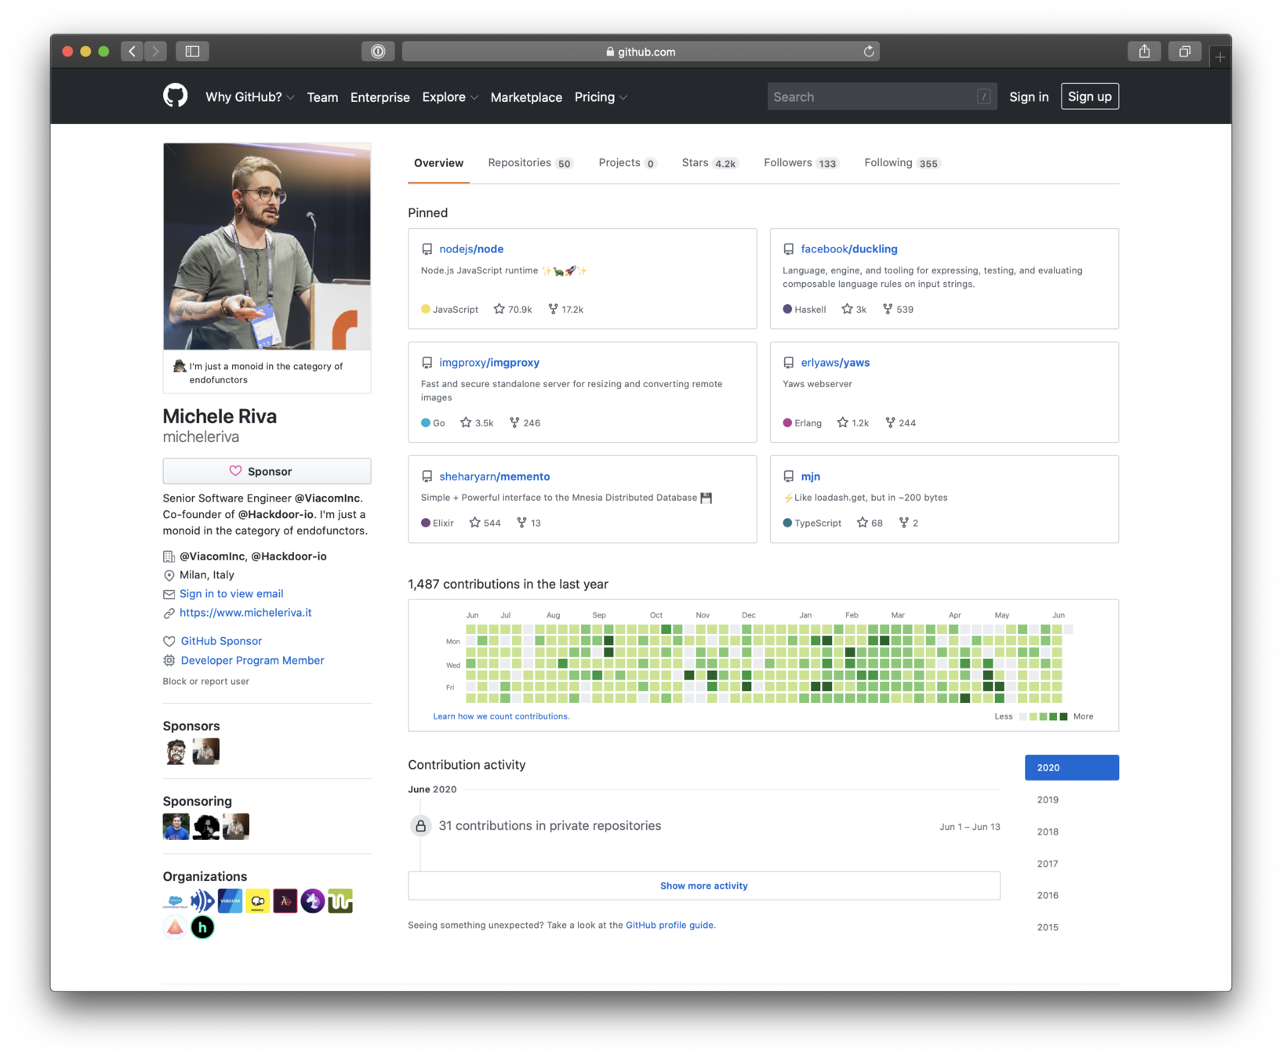The image size is (1282, 1058).
Task: Open the lambda organization avatar
Action: (x=285, y=901)
